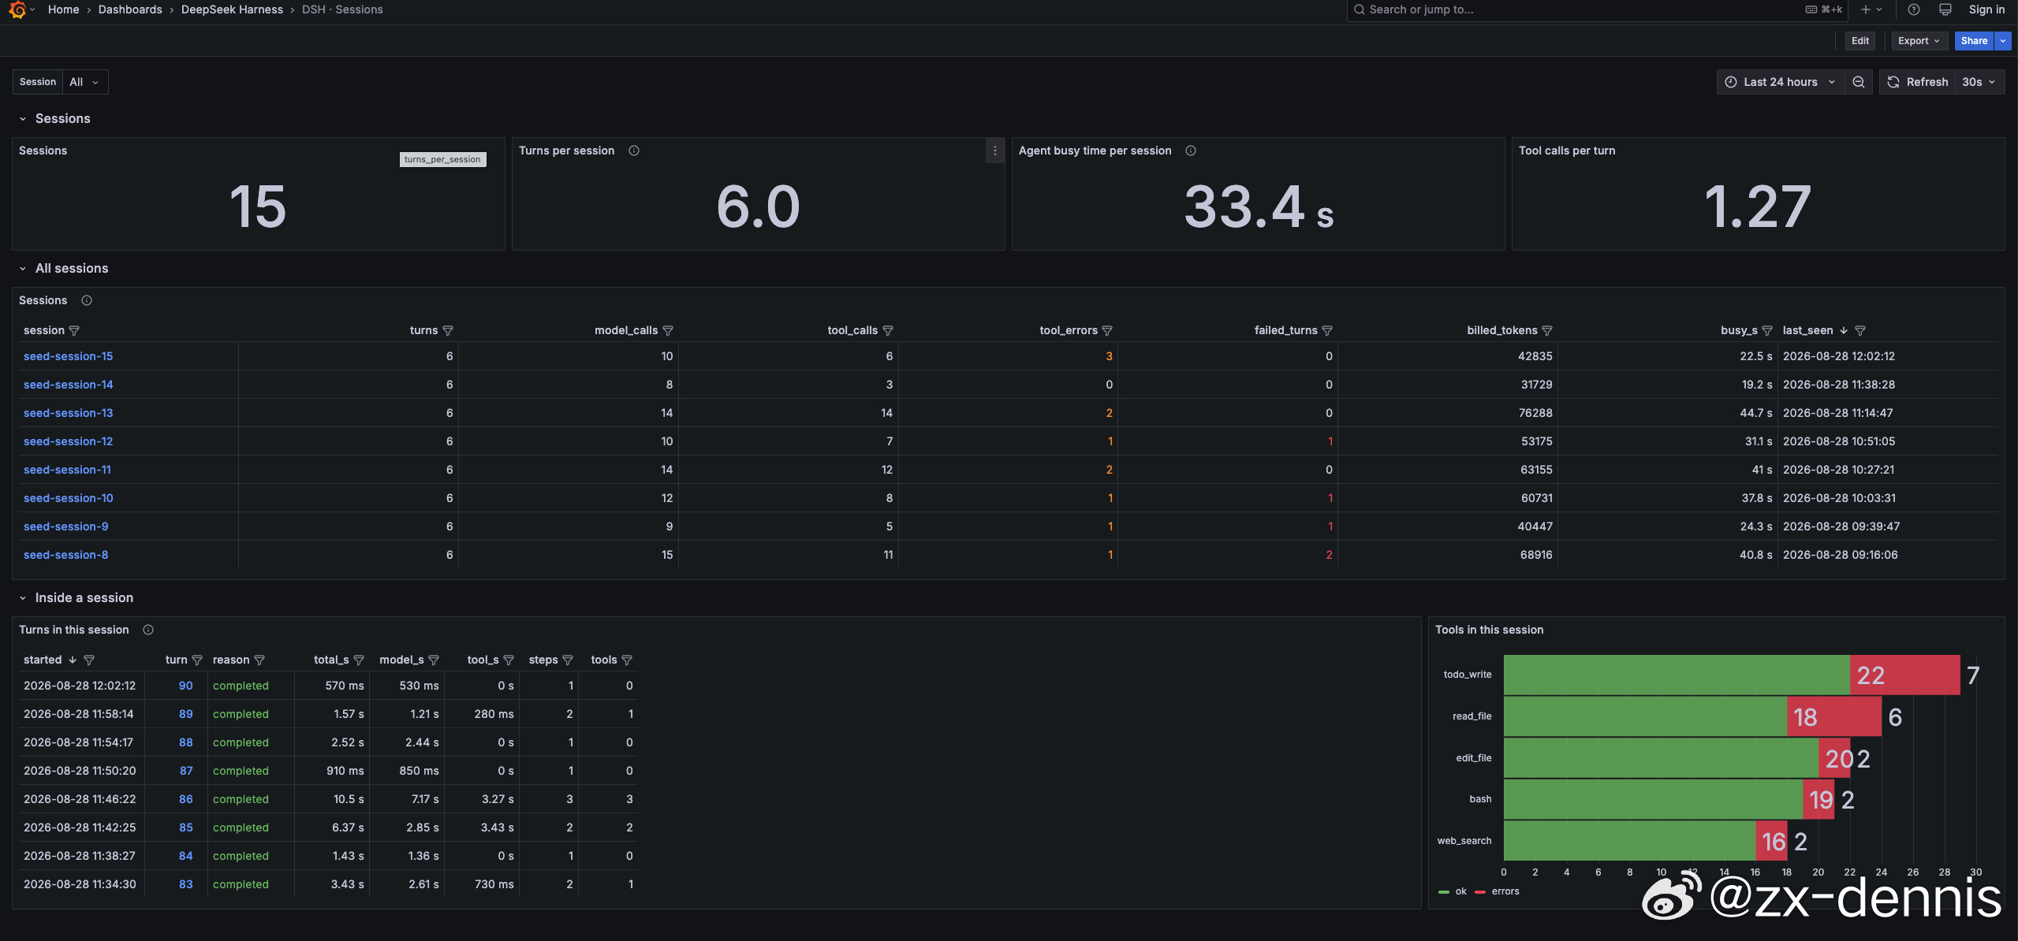This screenshot has height=941, width=2018.
Task: Focus the Search or jump to field
Action: click(1597, 10)
